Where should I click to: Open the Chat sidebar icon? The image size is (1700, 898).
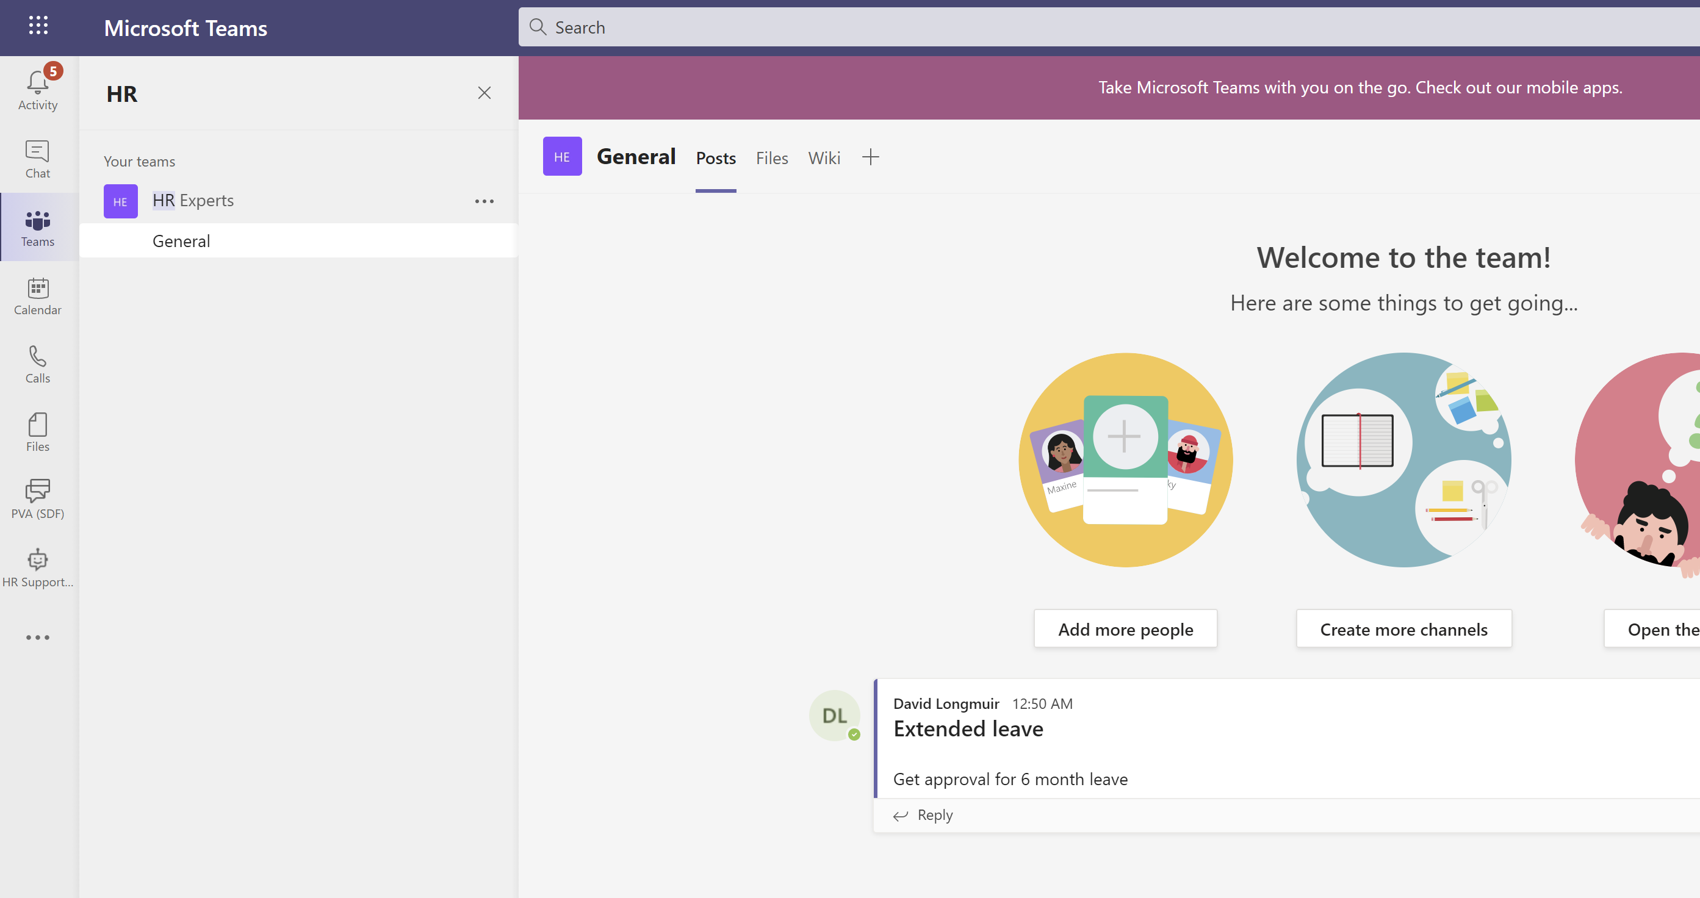tap(38, 159)
